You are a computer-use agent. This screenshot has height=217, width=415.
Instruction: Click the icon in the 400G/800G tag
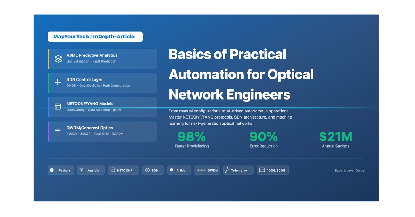[262, 170]
